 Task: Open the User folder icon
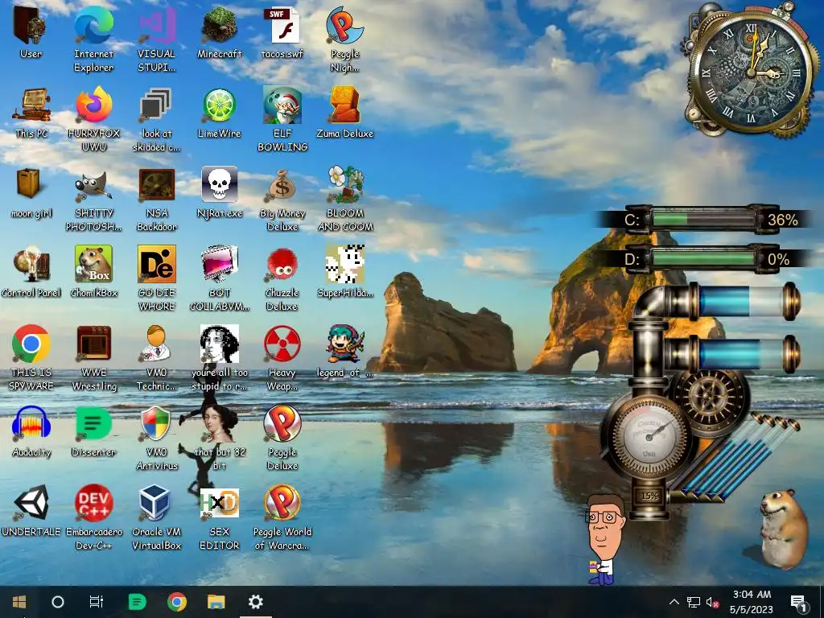(31, 27)
